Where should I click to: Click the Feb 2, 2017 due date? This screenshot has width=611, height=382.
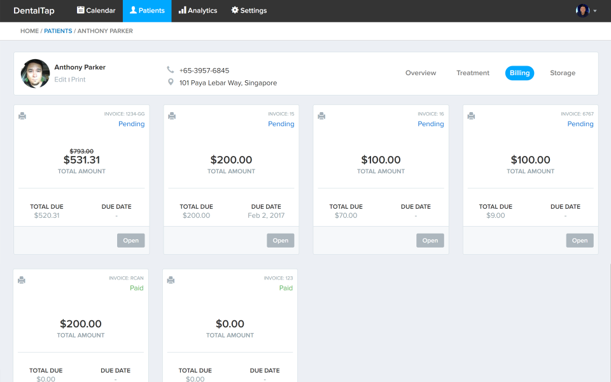(266, 216)
